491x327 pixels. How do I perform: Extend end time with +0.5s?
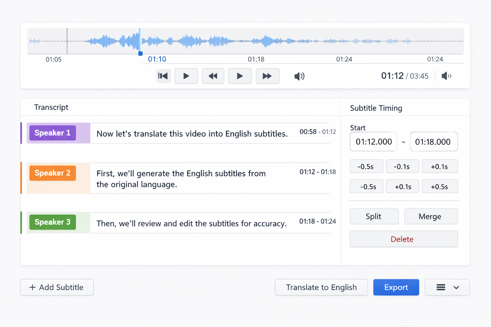point(440,186)
